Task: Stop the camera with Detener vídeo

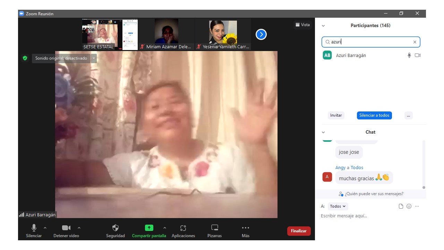Action: pos(66,231)
